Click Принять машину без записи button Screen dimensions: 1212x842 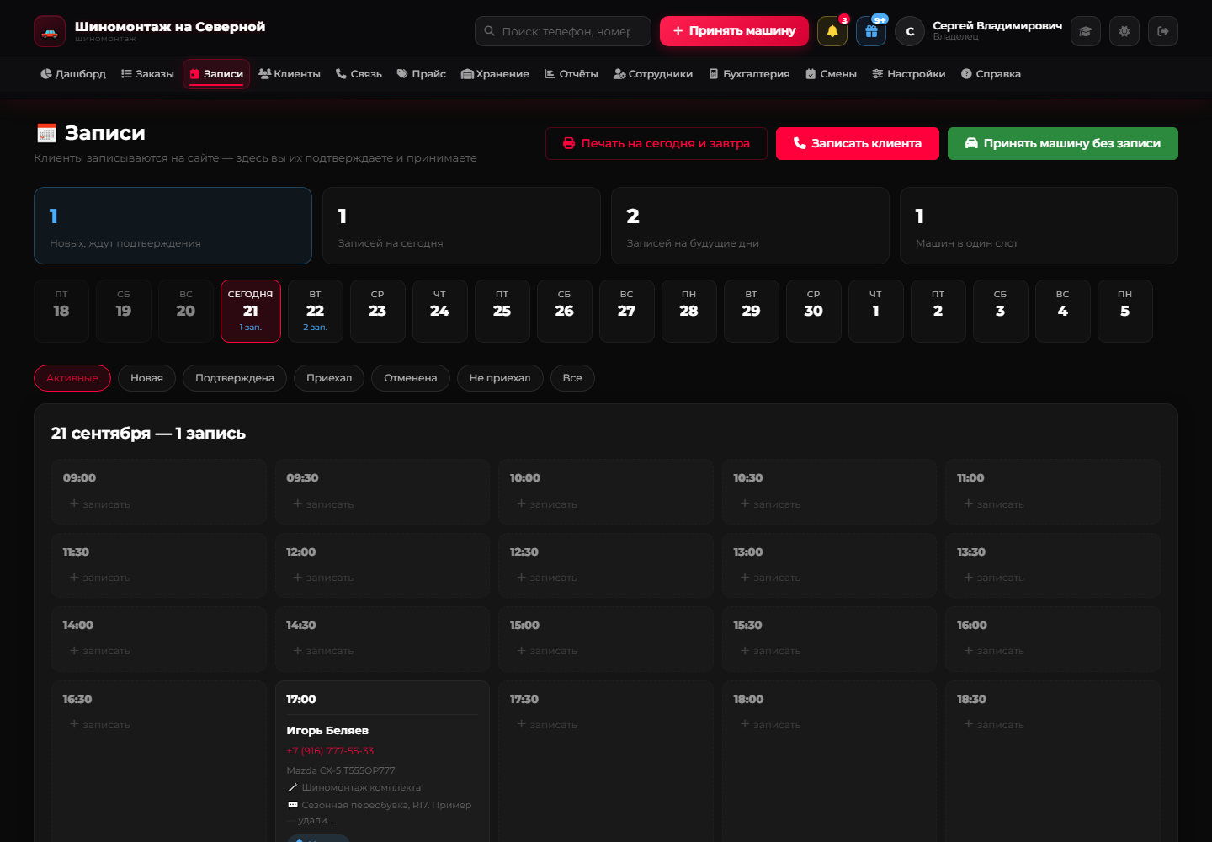pyautogui.click(x=1063, y=143)
